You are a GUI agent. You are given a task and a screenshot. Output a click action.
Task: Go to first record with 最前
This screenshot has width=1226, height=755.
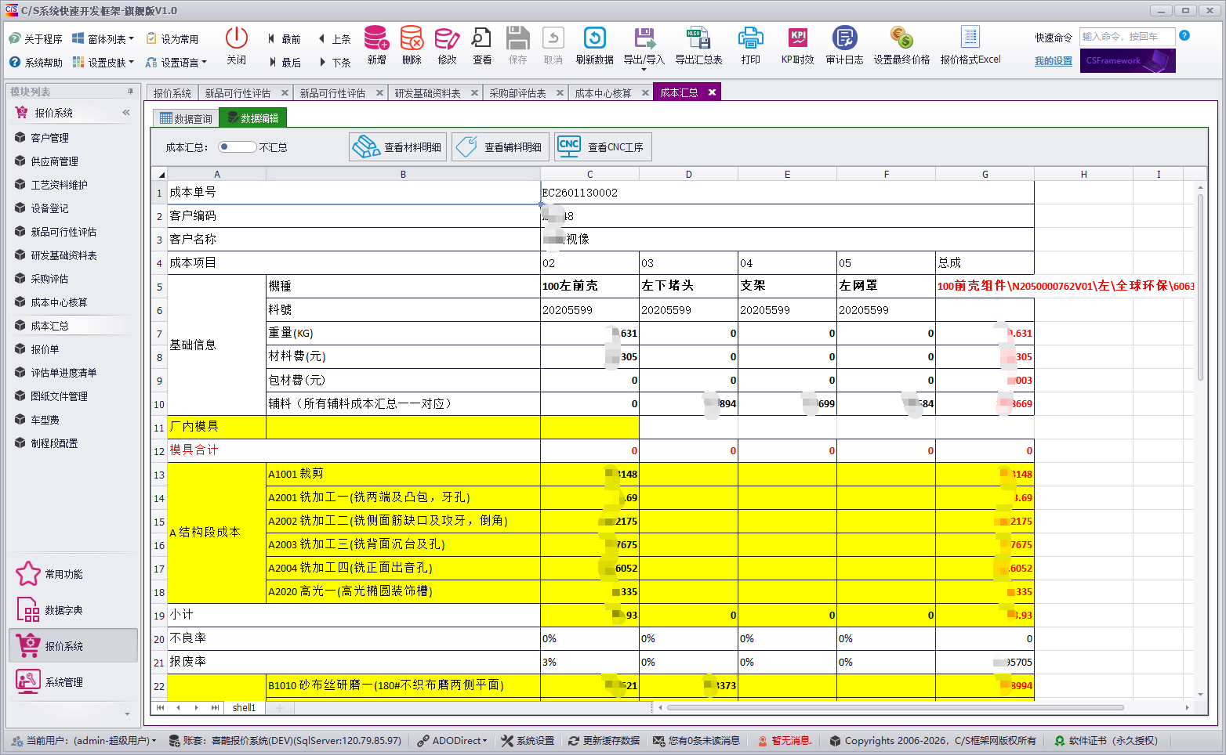tap(284, 39)
